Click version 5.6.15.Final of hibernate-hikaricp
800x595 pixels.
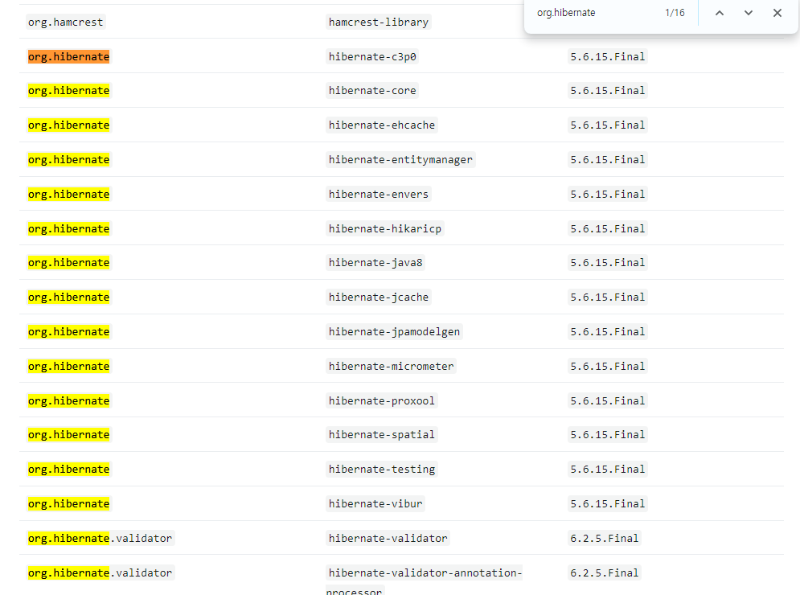click(608, 228)
